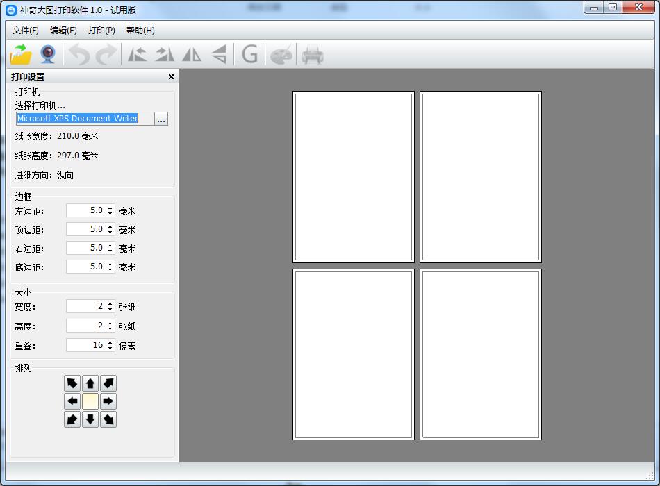This screenshot has width=660, height=486.
Task: Click the 宽度 sheets spinner arrows
Action: tap(110, 306)
